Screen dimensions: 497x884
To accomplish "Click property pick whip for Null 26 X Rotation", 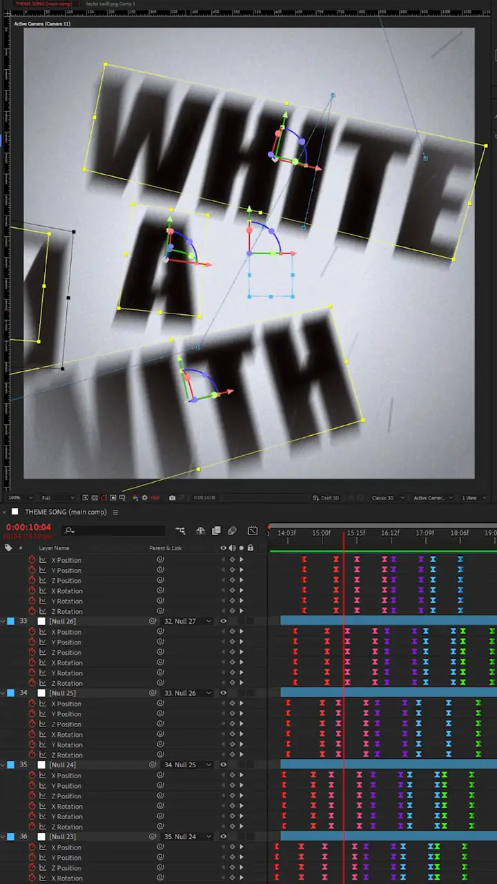I will [160, 663].
